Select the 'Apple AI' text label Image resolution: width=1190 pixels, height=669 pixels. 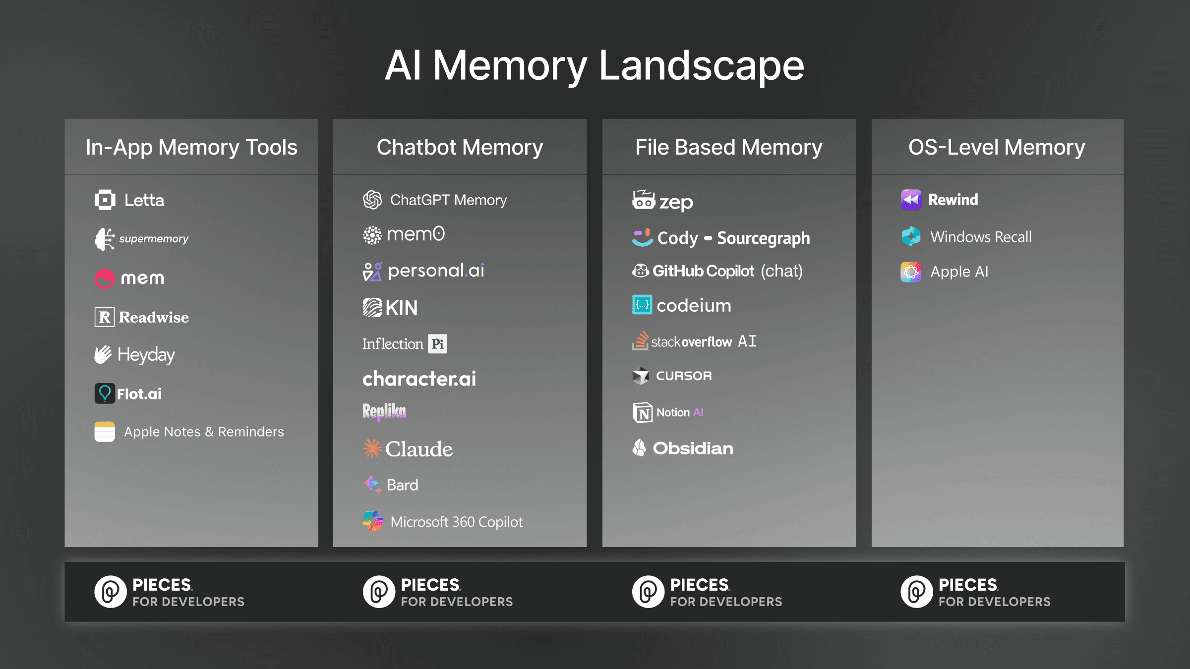pyautogui.click(x=959, y=272)
